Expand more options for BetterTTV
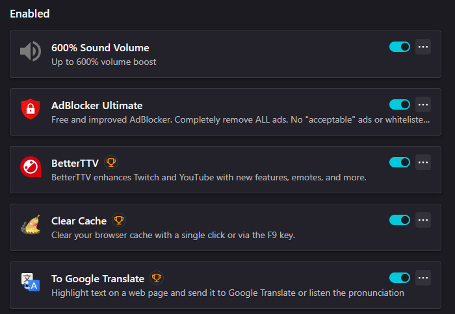The width and height of the screenshot is (455, 314). click(x=423, y=162)
